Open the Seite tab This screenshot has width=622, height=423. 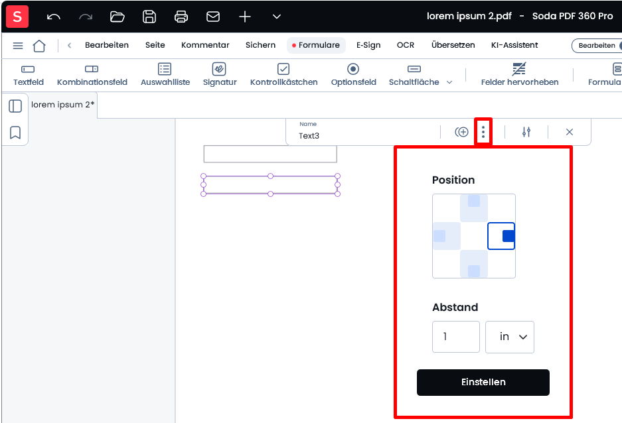155,45
